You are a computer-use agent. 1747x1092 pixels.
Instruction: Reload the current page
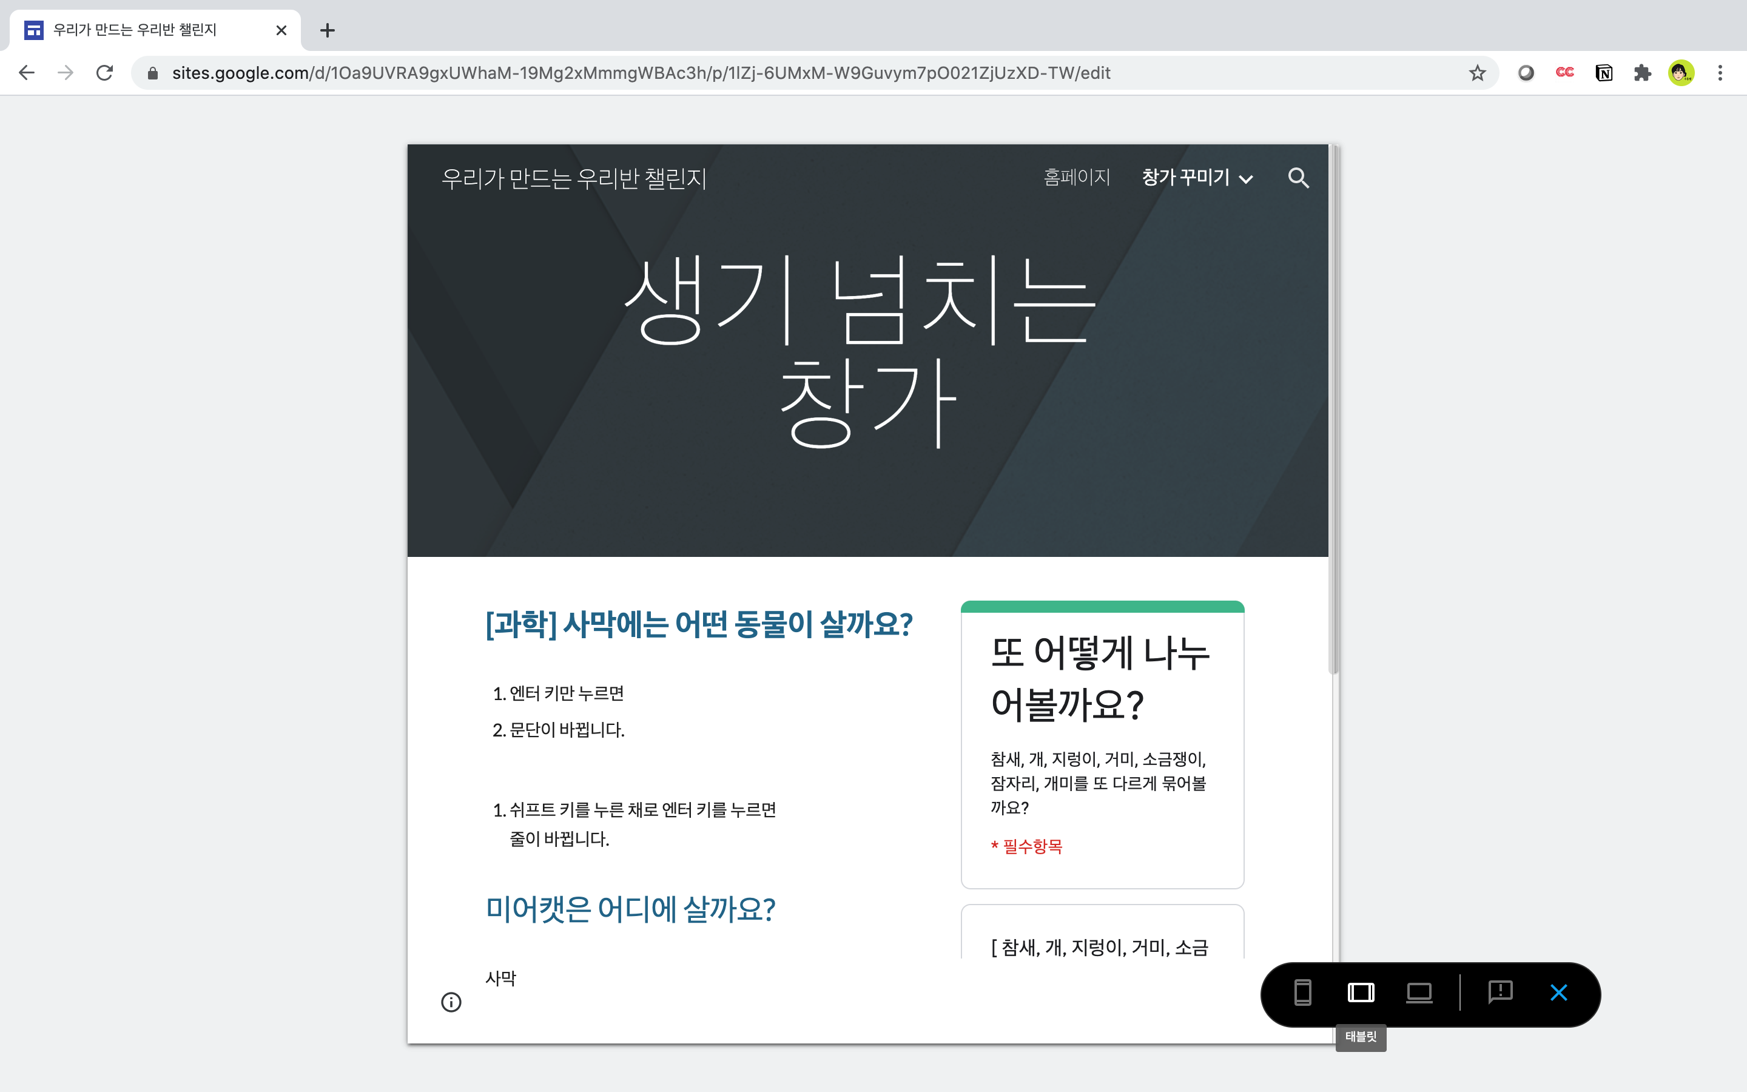point(105,73)
